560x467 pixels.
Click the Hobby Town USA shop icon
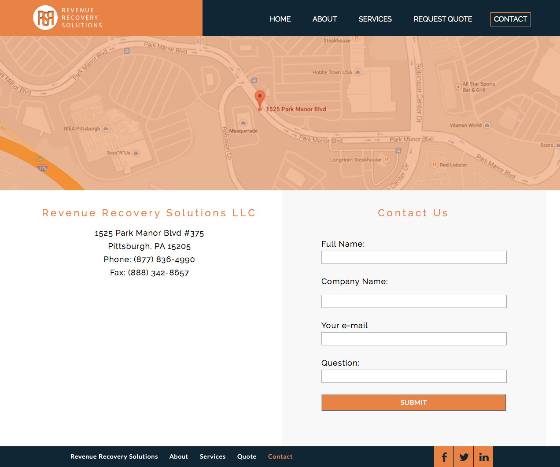[358, 72]
